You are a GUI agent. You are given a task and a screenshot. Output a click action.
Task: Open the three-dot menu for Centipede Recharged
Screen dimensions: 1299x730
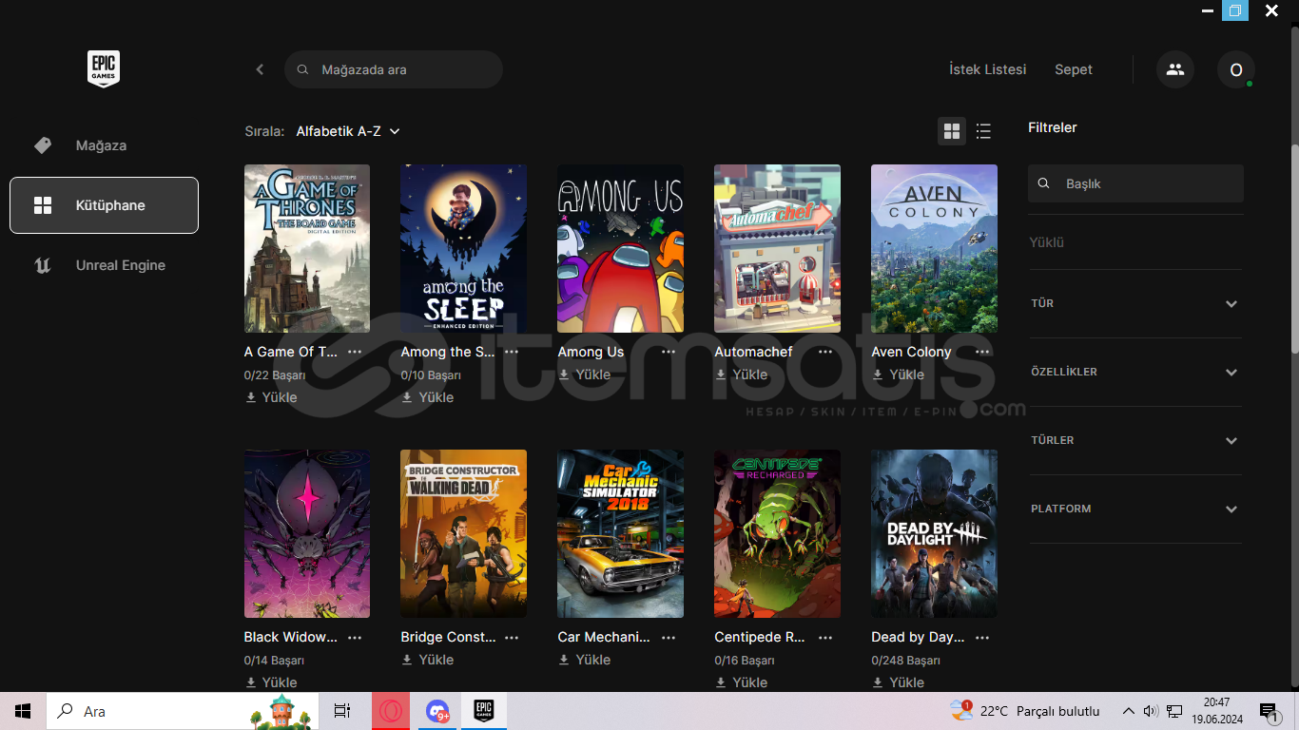click(825, 637)
